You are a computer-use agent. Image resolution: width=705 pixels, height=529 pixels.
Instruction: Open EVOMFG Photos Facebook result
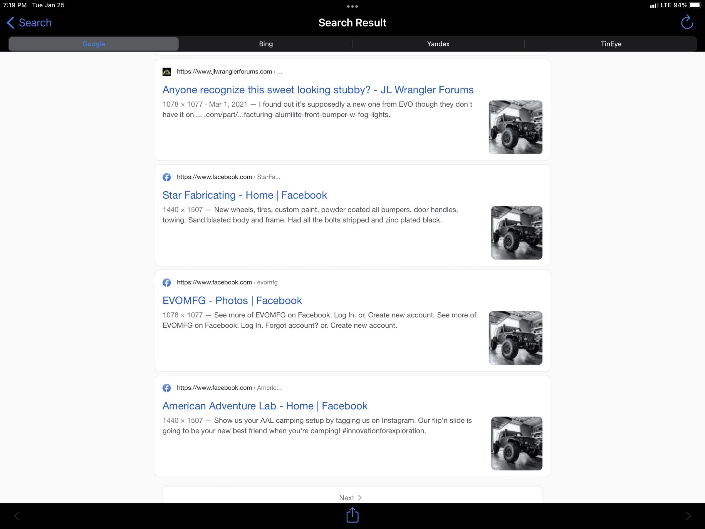point(232,300)
